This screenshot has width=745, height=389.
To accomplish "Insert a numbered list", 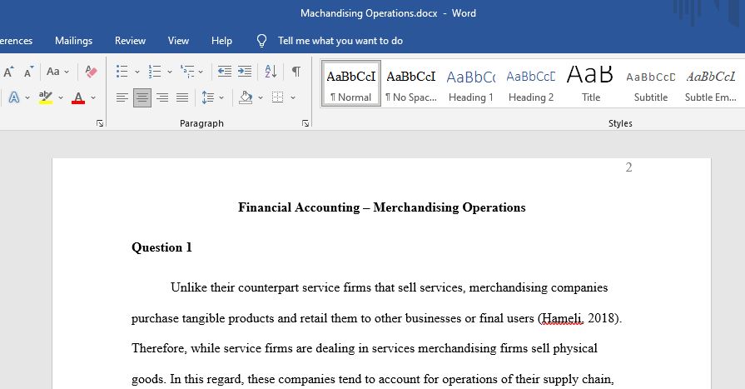I will coord(155,72).
